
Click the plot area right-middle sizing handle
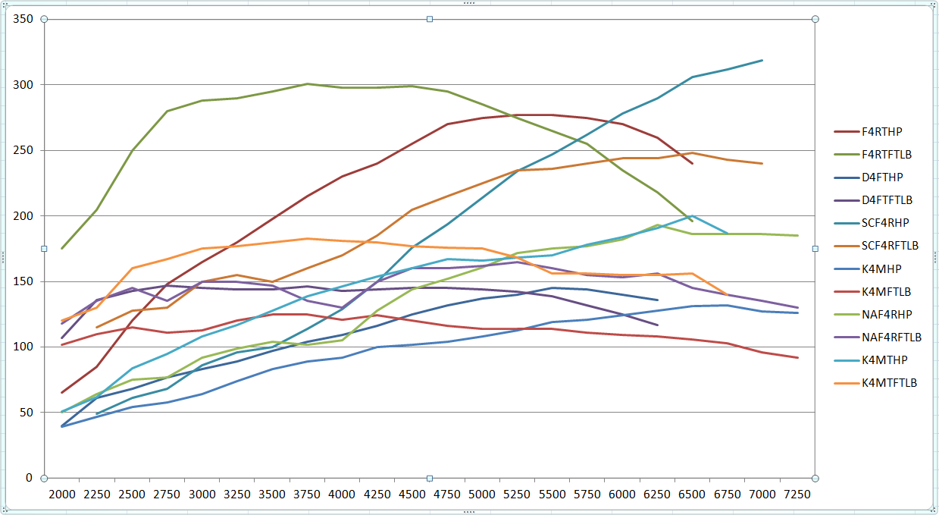pos(815,249)
